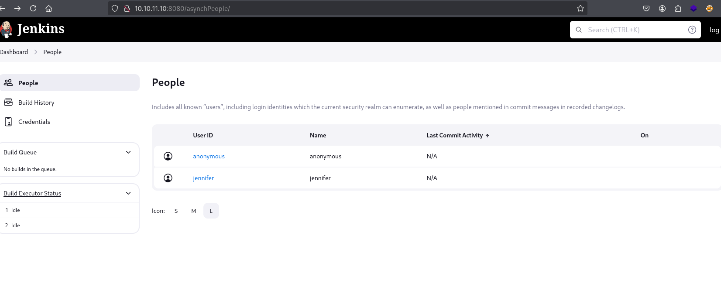Click the orange extension icon in toolbar

click(709, 8)
